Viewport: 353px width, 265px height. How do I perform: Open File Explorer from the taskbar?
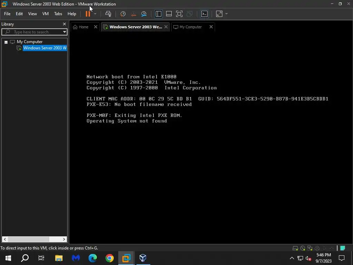[x=59, y=258]
